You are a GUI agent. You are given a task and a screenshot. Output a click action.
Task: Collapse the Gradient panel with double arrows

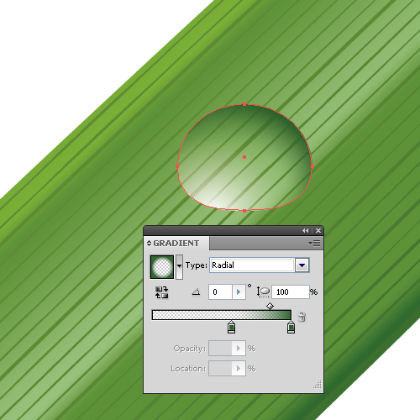click(305, 230)
